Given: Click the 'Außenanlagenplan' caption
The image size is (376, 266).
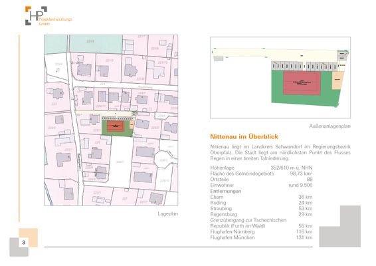Looking at the screenshot, I should (x=329, y=126).
